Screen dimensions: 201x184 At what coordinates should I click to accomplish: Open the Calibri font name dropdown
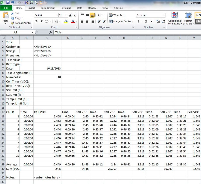(x=56, y=15)
